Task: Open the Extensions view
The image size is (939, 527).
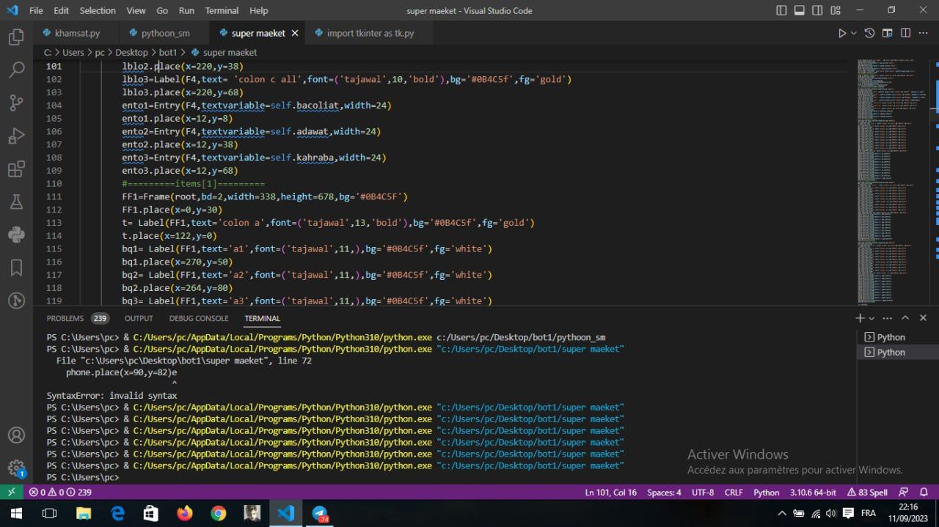Action: pyautogui.click(x=16, y=170)
